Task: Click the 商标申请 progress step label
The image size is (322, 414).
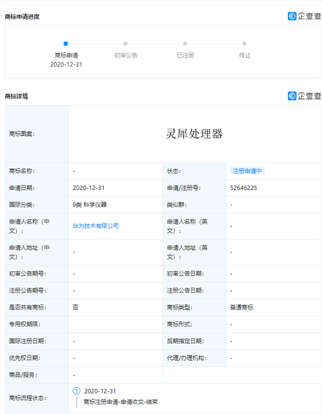Action: pyautogui.click(x=65, y=55)
